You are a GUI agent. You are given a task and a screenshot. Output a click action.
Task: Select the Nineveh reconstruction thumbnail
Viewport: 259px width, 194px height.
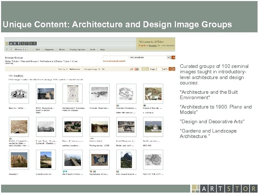point(99,94)
